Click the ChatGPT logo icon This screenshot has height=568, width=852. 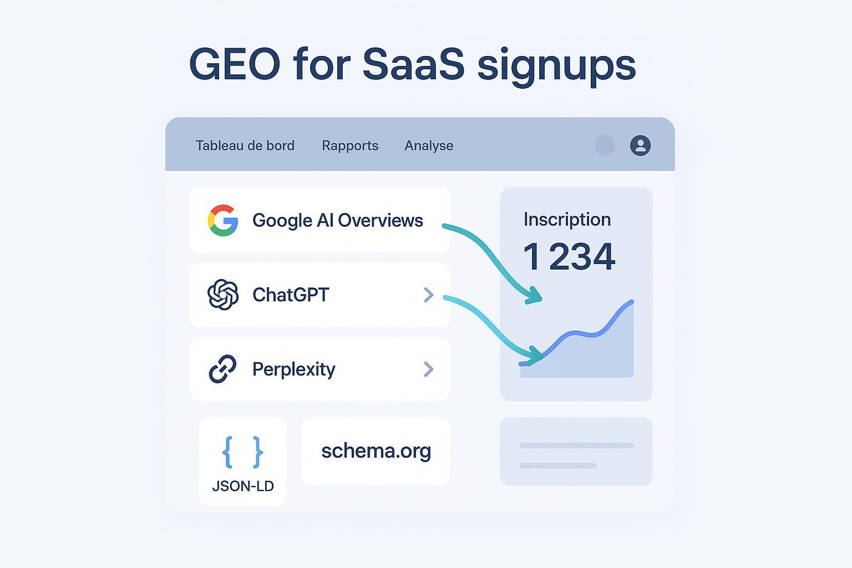click(223, 295)
